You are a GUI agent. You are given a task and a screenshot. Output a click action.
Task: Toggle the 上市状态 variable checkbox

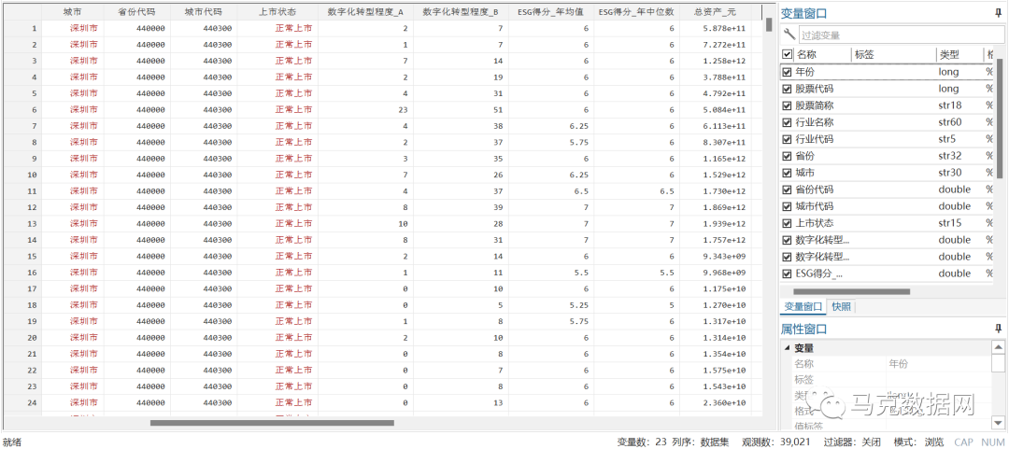point(787,223)
